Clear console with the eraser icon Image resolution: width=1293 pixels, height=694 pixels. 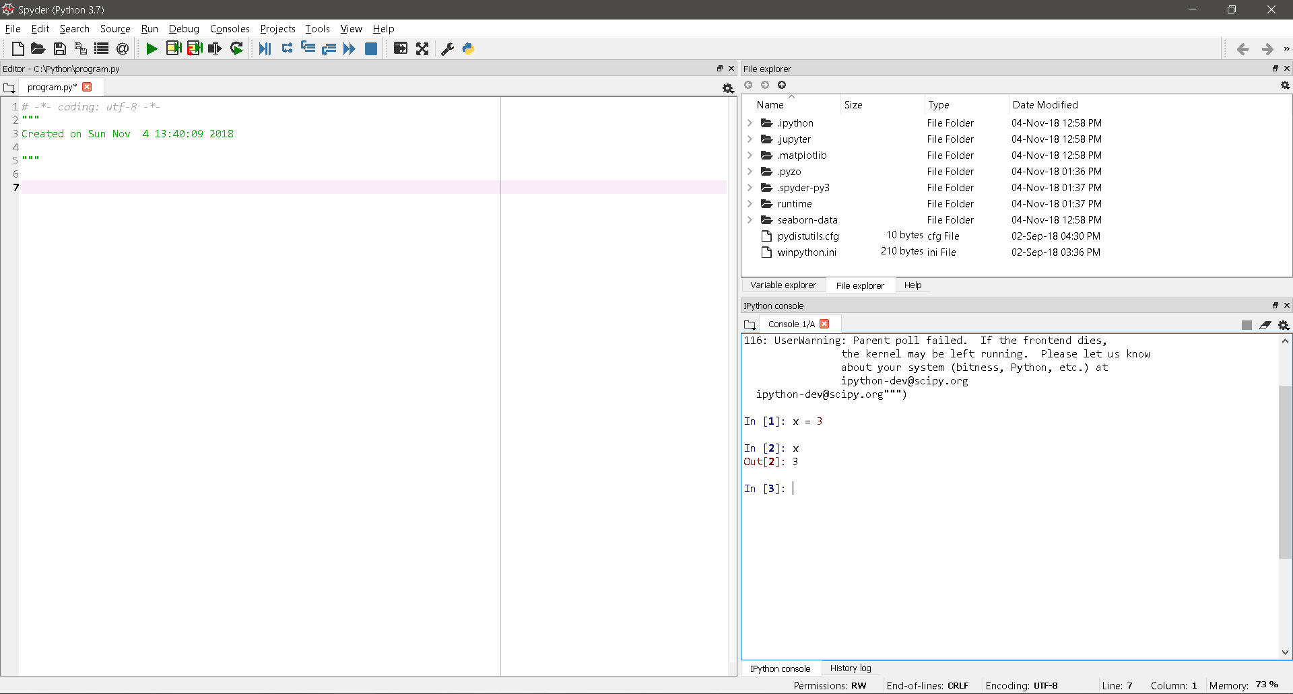click(1265, 325)
